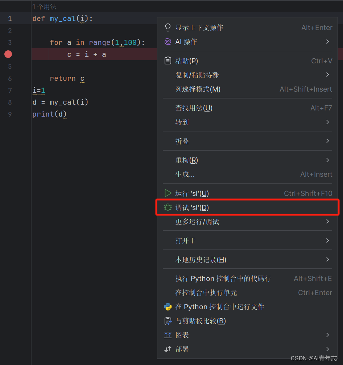Choose 运行 'sl'(U) menu entry
This screenshot has height=365, width=343.
pos(248,193)
